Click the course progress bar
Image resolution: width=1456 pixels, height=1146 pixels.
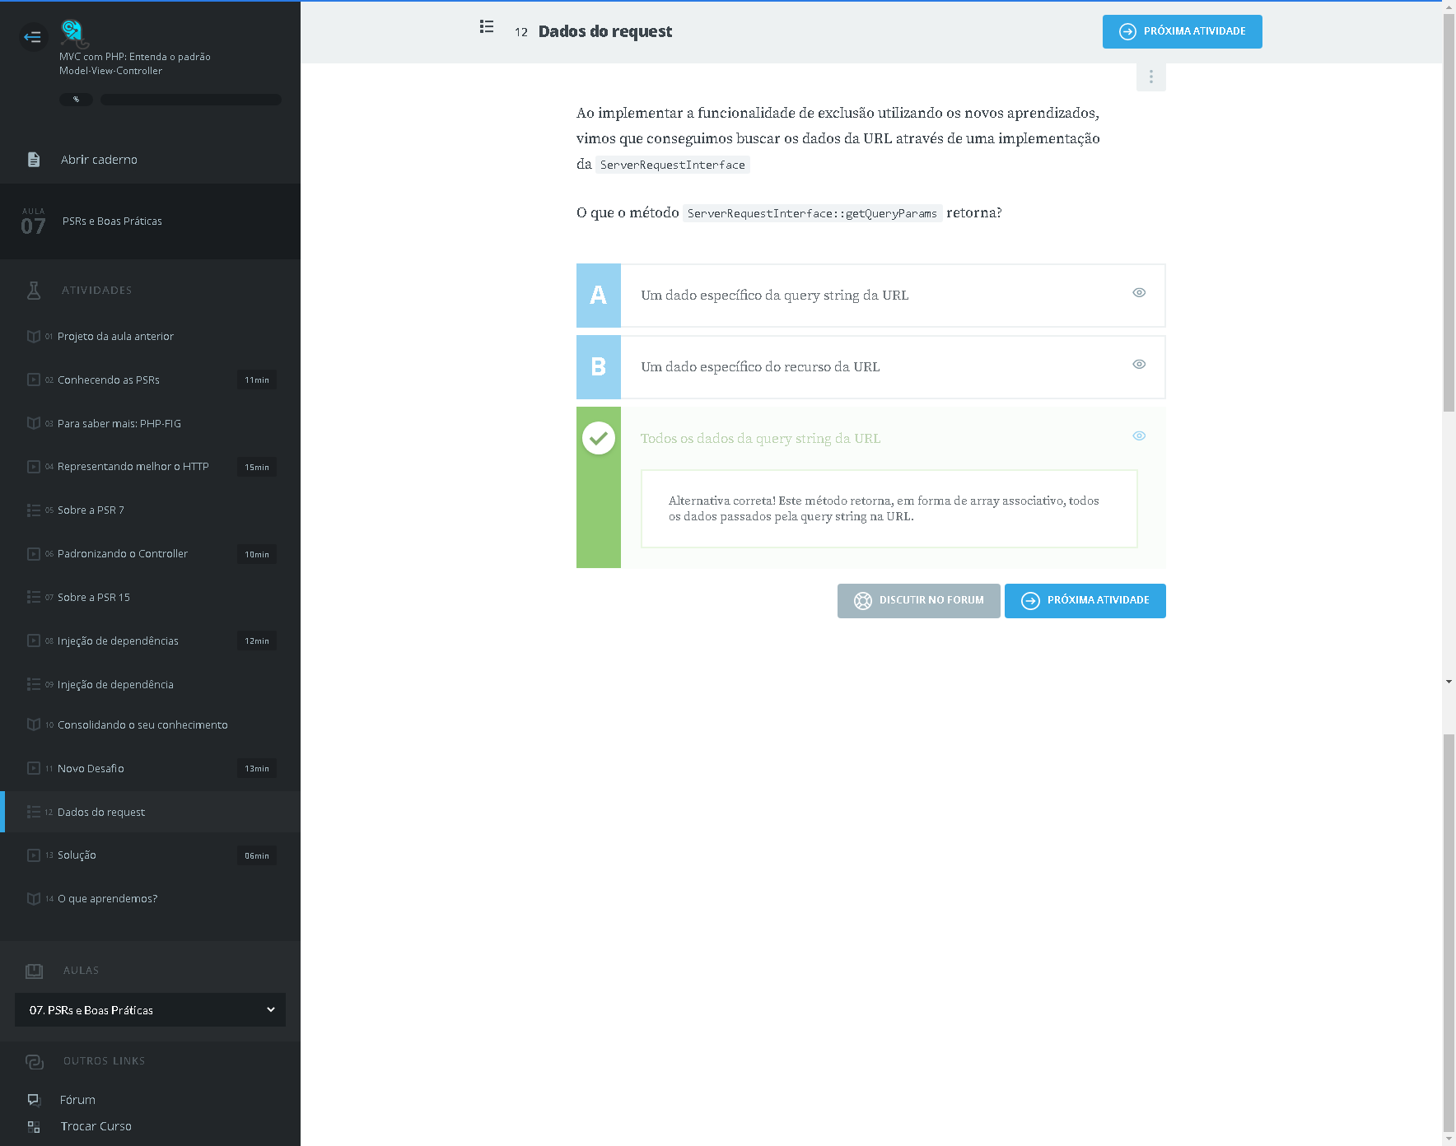tap(191, 100)
